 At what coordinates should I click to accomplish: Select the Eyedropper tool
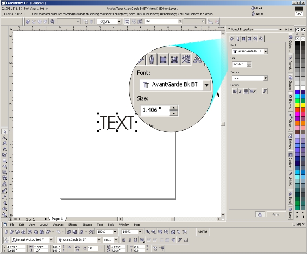coord(4,197)
